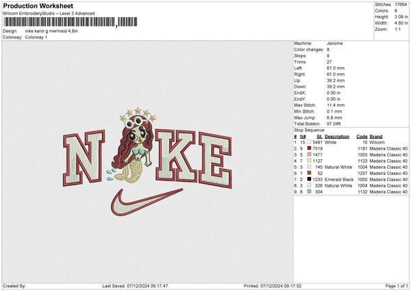Screen dimensions: 411x291
Task: Select the Trims value 27
Action: pos(329,62)
